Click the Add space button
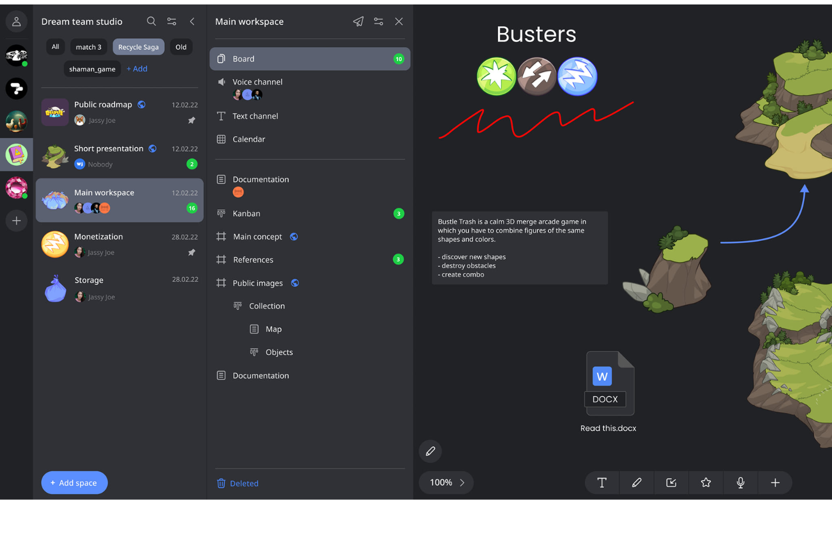Image resolution: width=832 pixels, height=555 pixels. (74, 482)
